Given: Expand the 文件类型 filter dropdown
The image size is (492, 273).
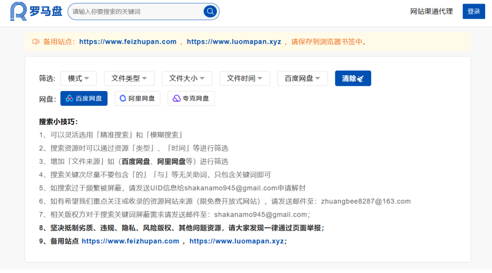Looking at the screenshot, I should tap(129, 78).
